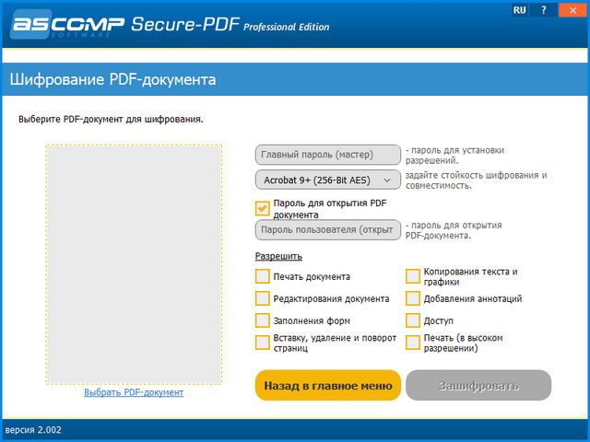Enable 'Копирования текста и графики' checkbox
This screenshot has width=590, height=442.
[x=414, y=276]
